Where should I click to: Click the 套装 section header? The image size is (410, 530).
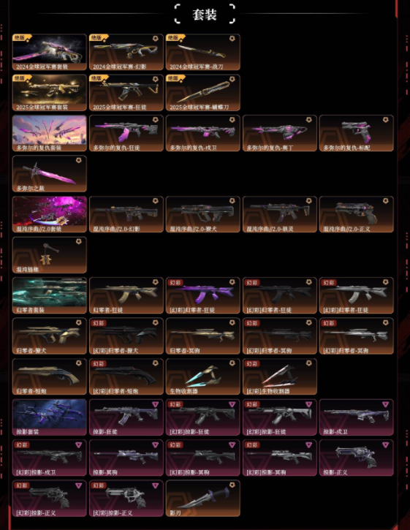205,14
